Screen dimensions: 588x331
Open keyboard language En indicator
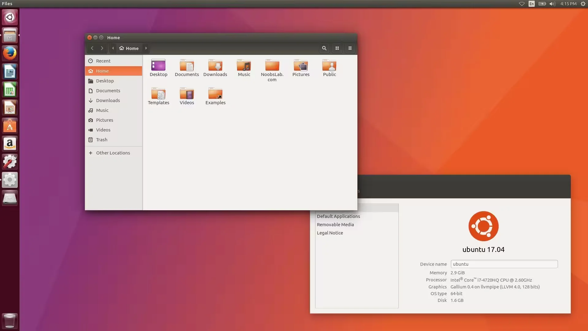point(532,4)
